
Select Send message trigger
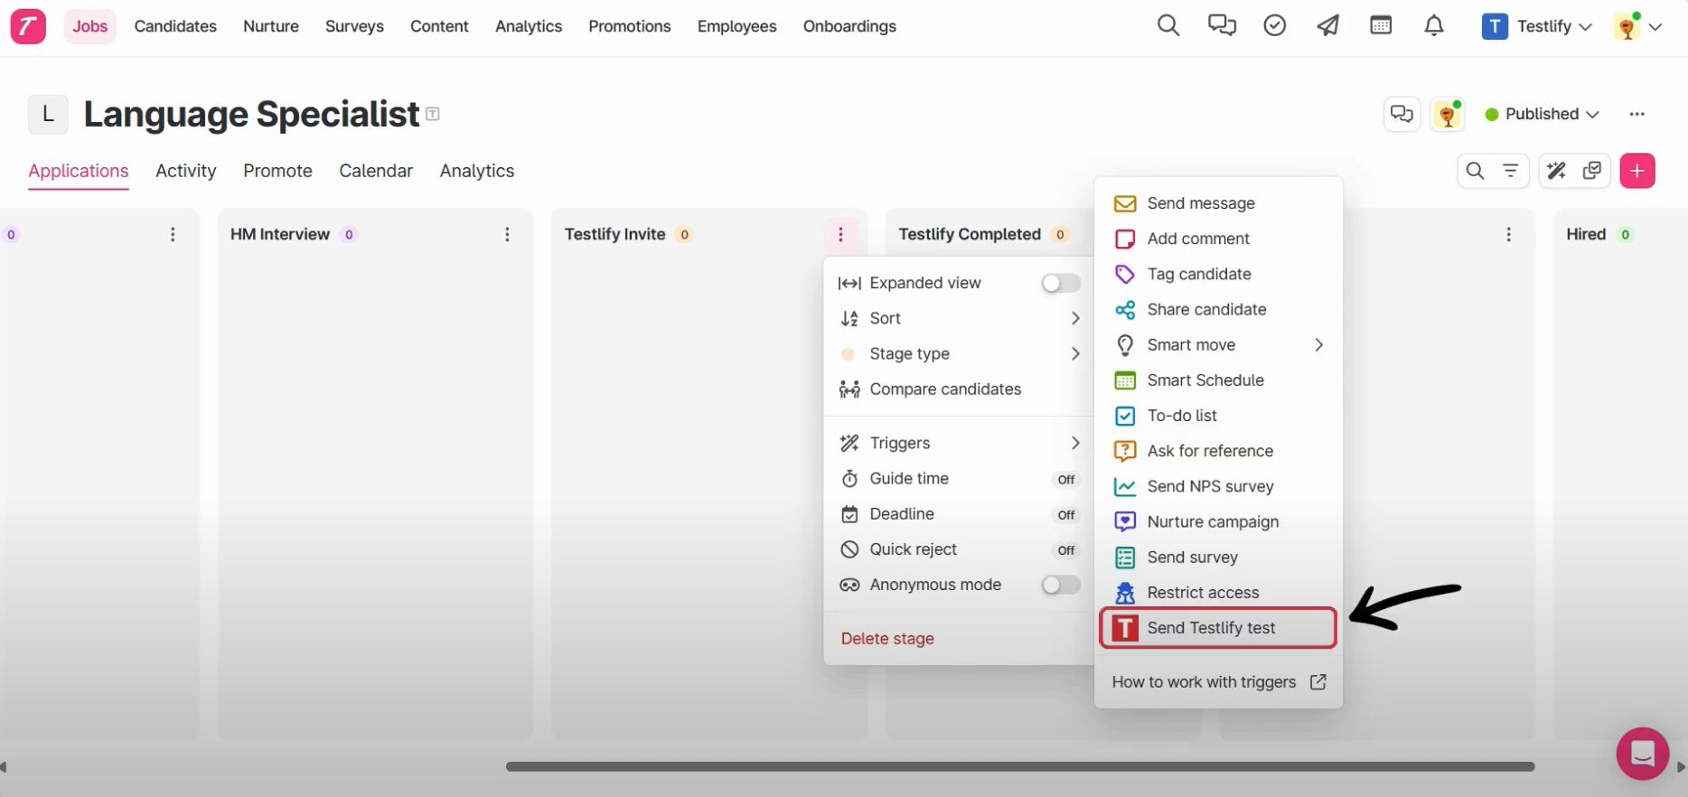(x=1219, y=203)
